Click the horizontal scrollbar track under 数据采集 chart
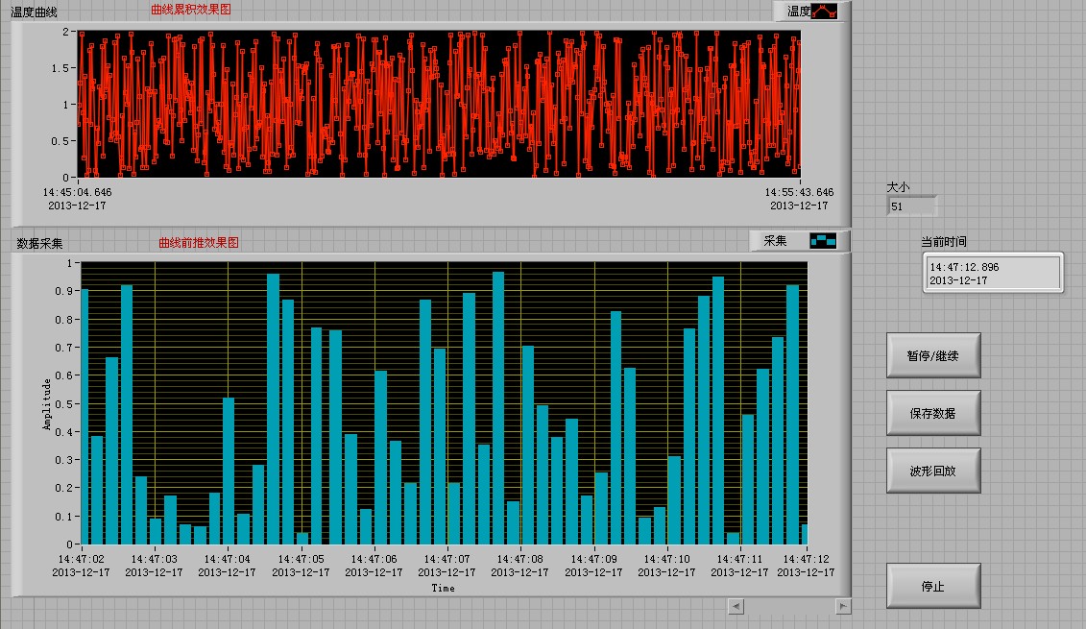Image resolution: width=1086 pixels, height=629 pixels. (x=789, y=606)
